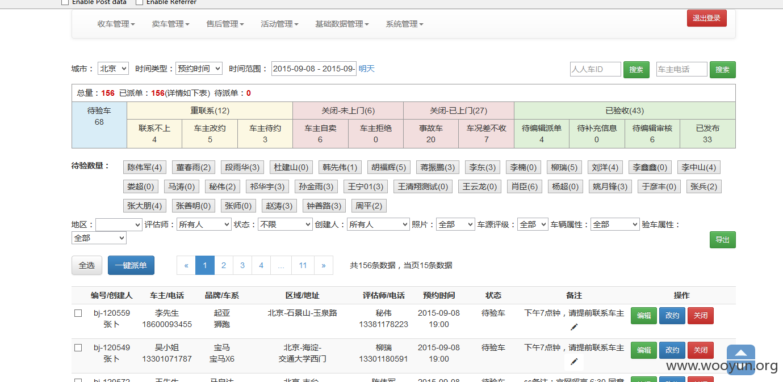Viewport: 783px width, 382px height.
Task: Click the 肖臣(6) evaluator tag
Action: point(525,186)
